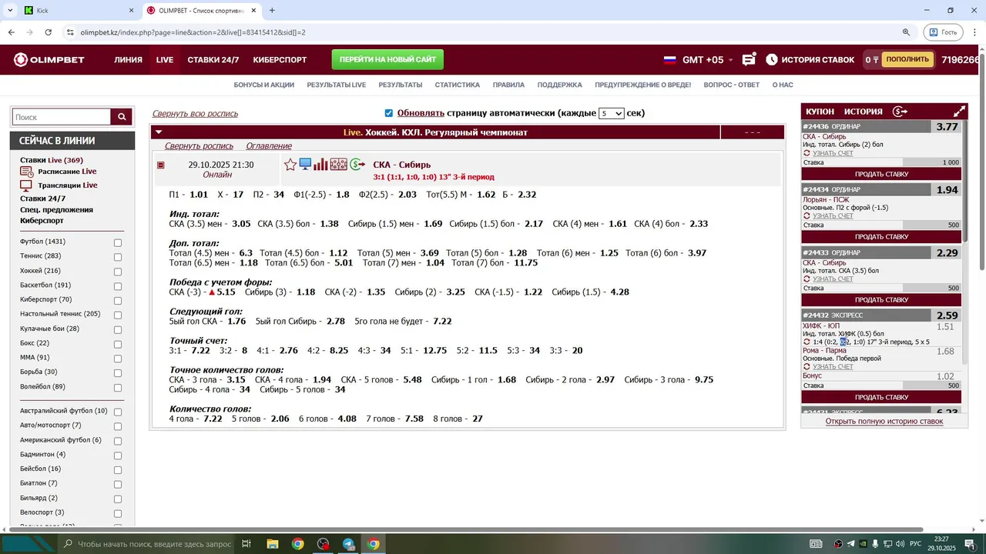Open bar-chart statistics icon for СКА - Сибирь
Screen dimensions: 986x554
pos(320,164)
